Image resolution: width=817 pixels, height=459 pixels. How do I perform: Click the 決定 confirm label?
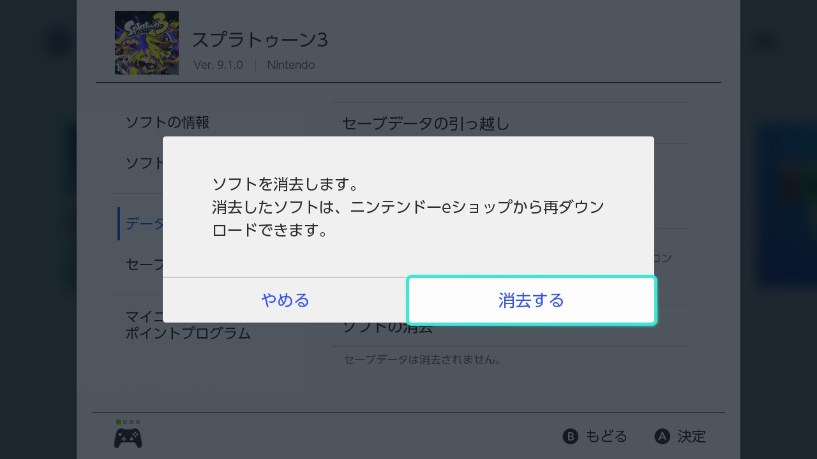[691, 437]
